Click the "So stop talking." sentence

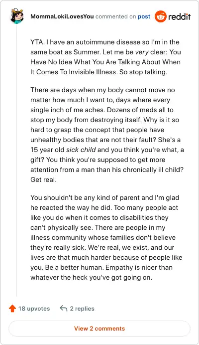(143, 72)
